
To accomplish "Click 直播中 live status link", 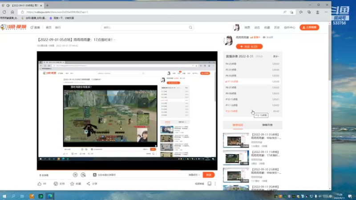I will (255, 37).
